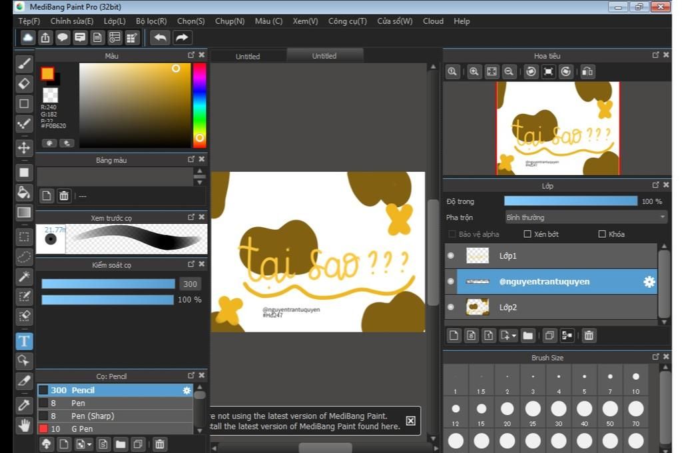
Task: Select the G Pen brush
Action: (x=115, y=428)
